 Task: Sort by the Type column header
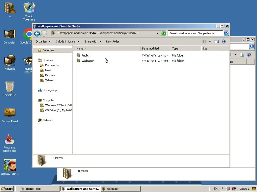pyautogui.click(x=186, y=48)
